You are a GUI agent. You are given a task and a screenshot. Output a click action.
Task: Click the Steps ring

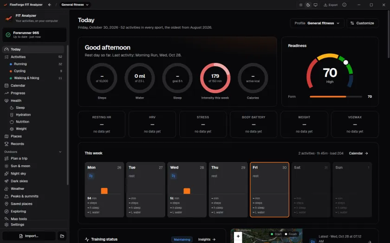[102, 78]
